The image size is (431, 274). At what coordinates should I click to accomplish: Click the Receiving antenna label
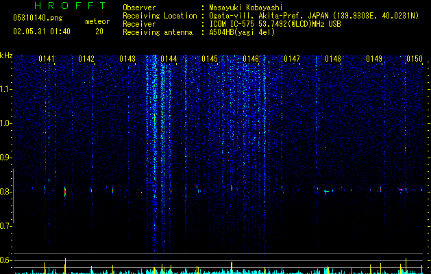click(x=158, y=32)
